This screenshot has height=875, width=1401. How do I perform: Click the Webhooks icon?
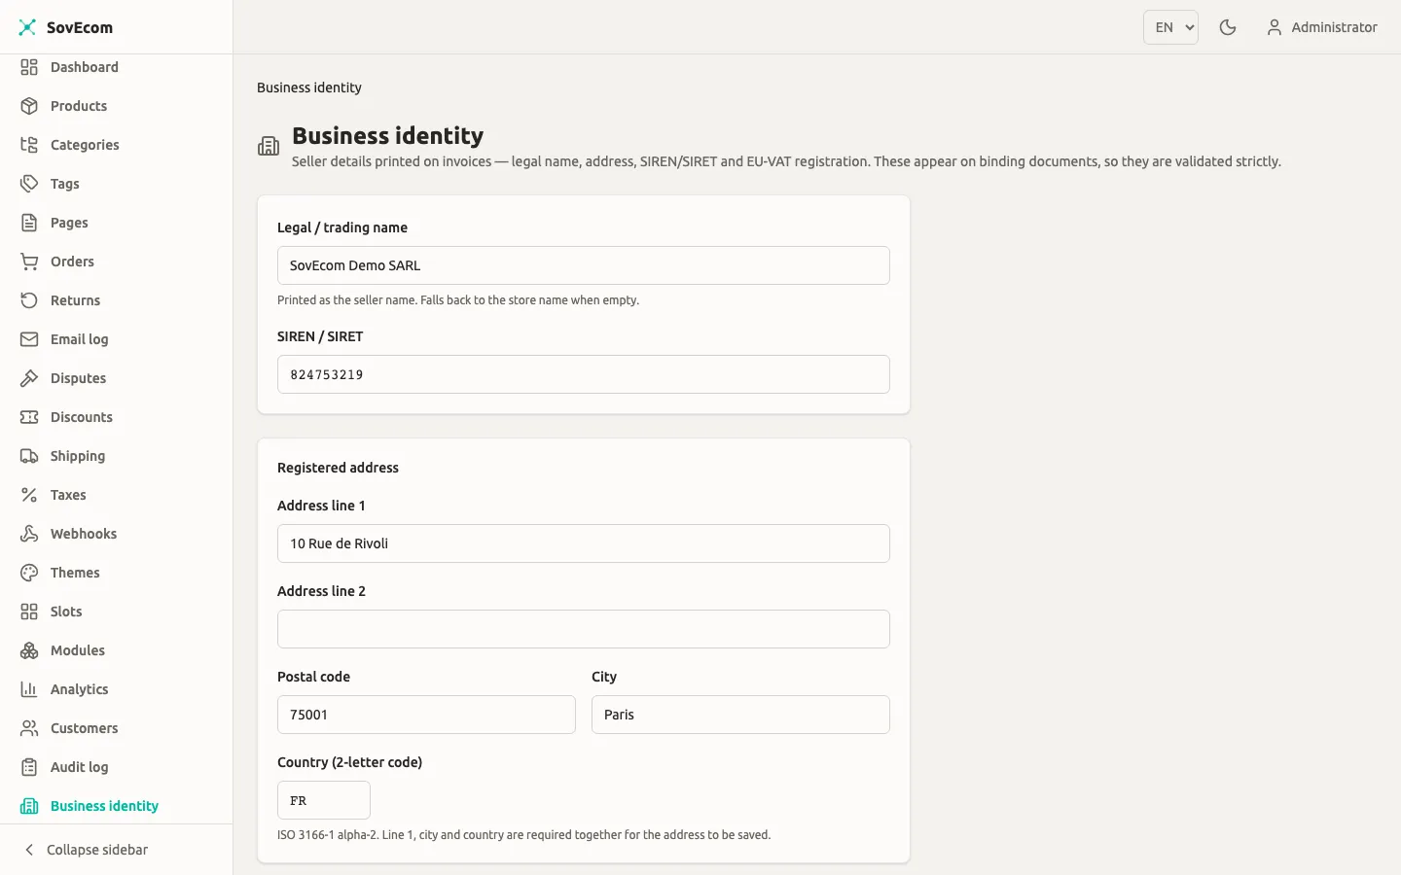[29, 534]
